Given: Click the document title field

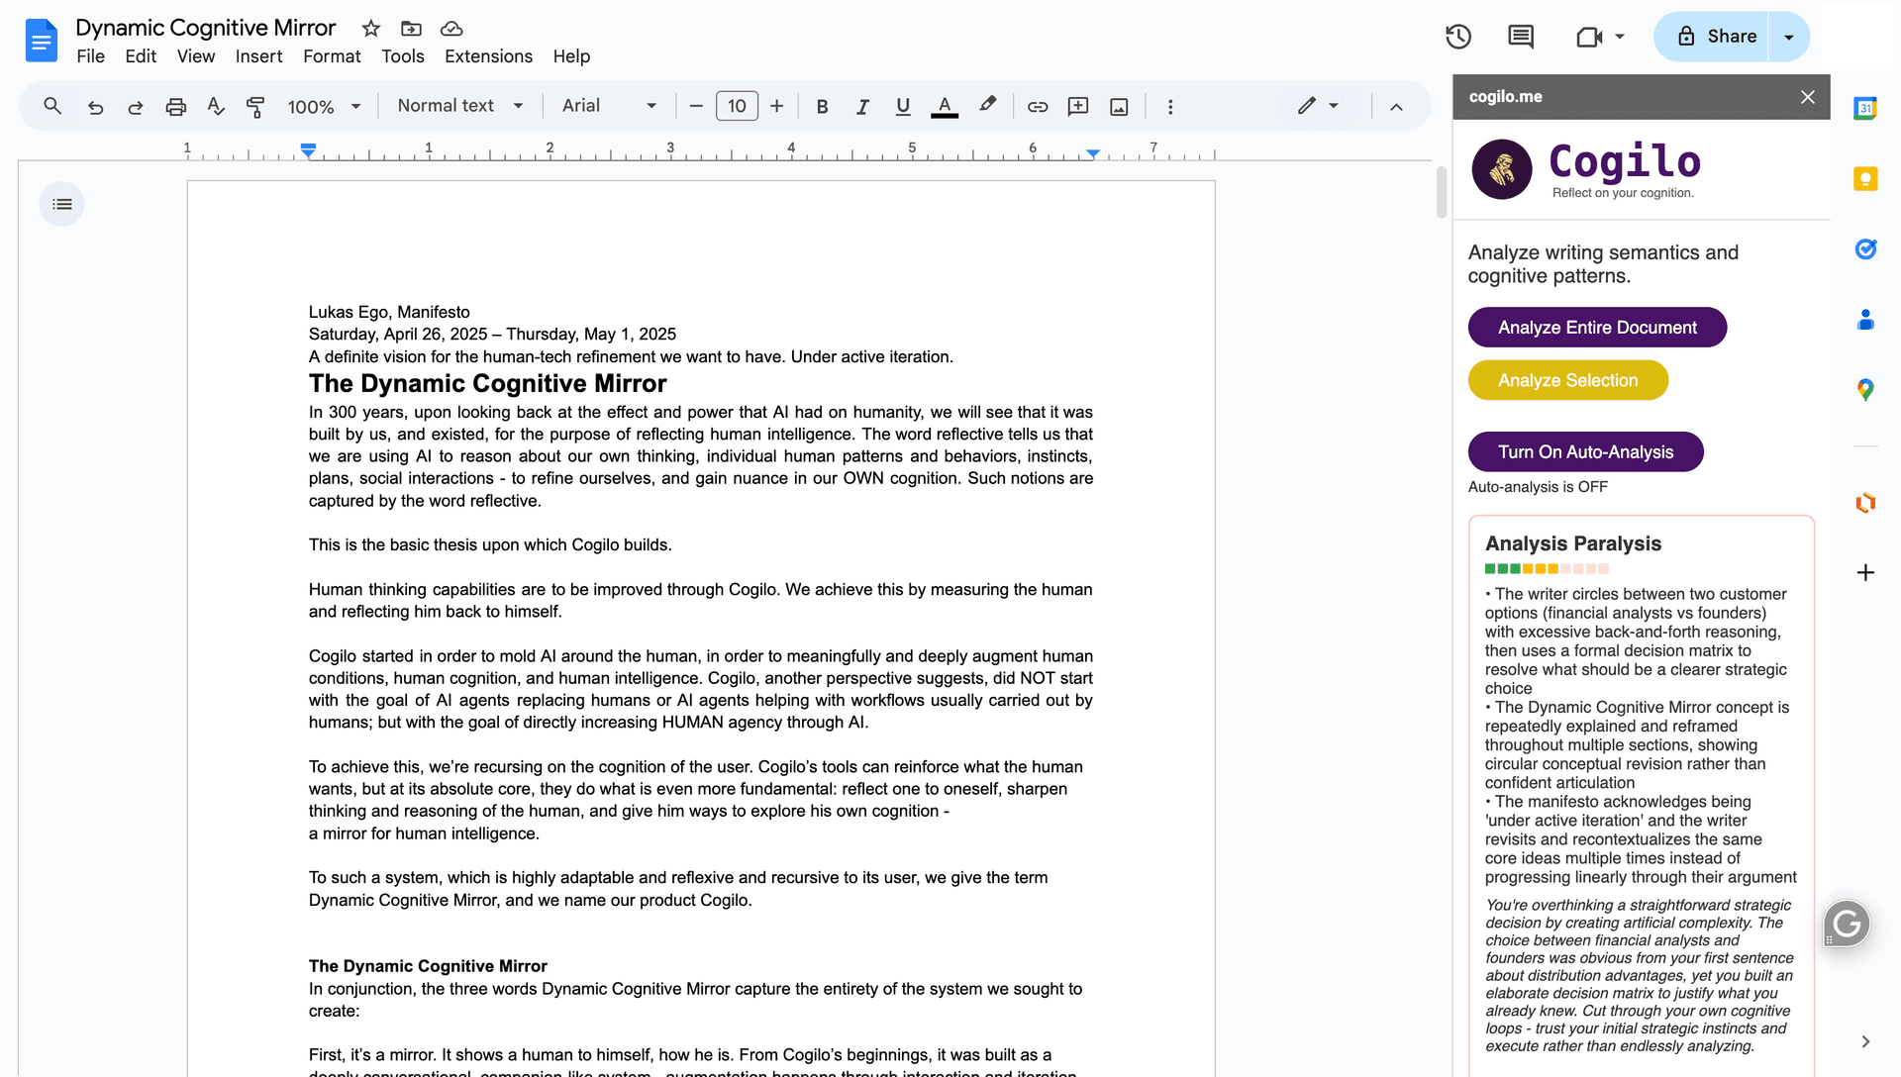Looking at the screenshot, I should [x=206, y=28].
